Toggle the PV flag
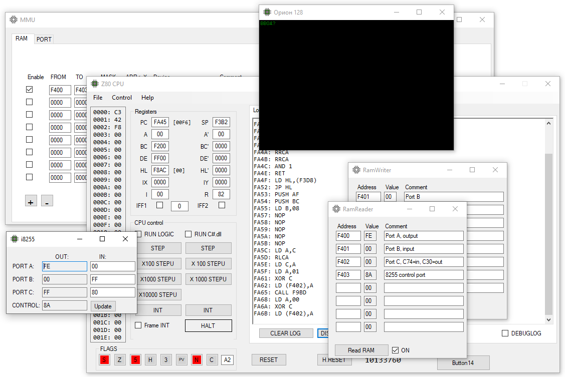The image size is (565, 377). pyautogui.click(x=181, y=360)
